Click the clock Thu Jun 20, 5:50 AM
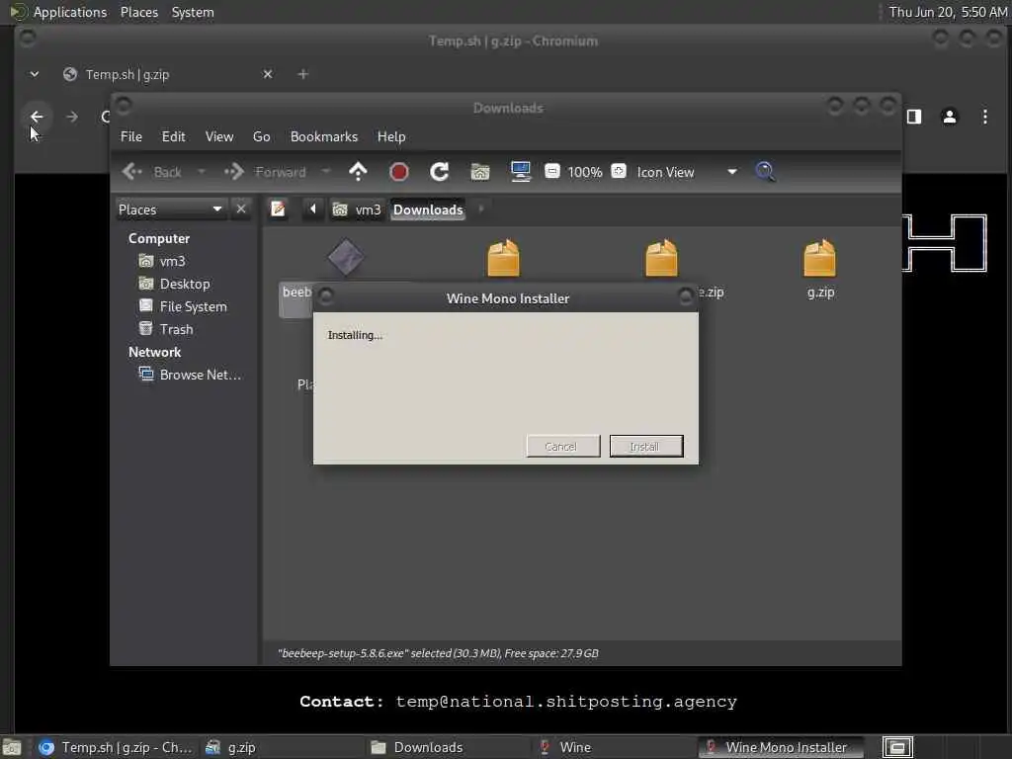Viewport: 1012px width, 759px height. pos(948,12)
